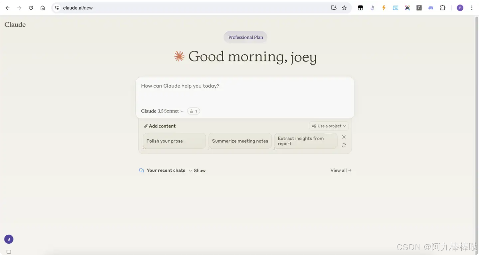The width and height of the screenshot is (479, 255).
Task: Click the Professional Plan badge
Action: point(245,37)
